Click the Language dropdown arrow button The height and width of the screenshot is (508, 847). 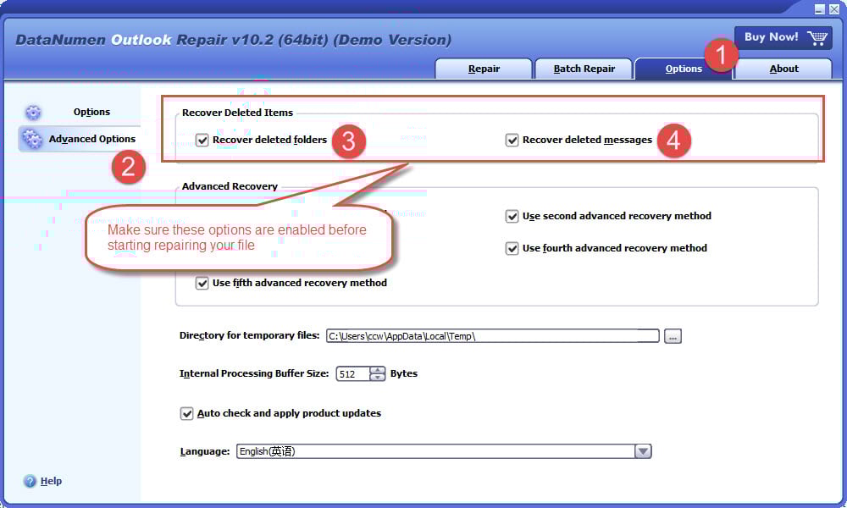643,451
